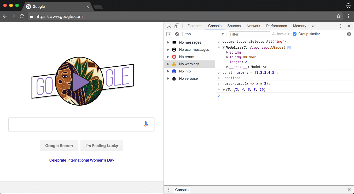Expand the 0: img node entry
Viewport: 354px width, 194px height.
point(227,52)
